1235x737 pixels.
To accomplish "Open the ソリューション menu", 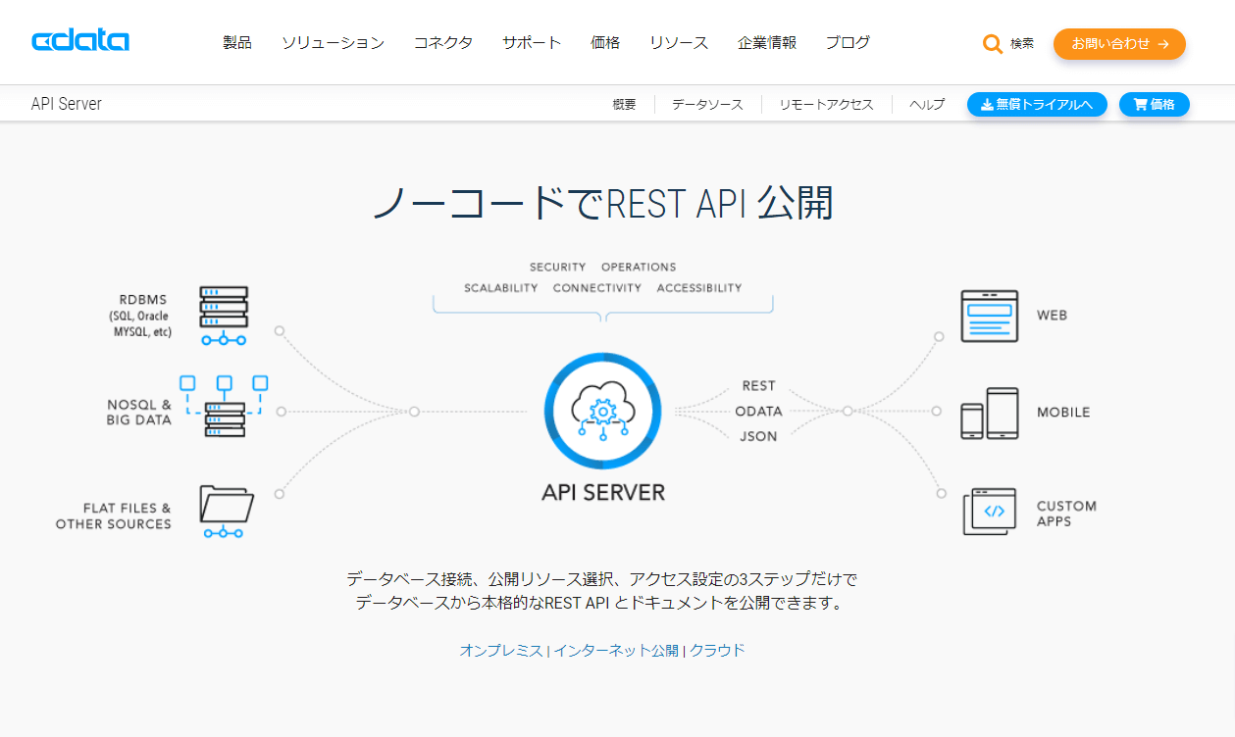I will coord(333,43).
